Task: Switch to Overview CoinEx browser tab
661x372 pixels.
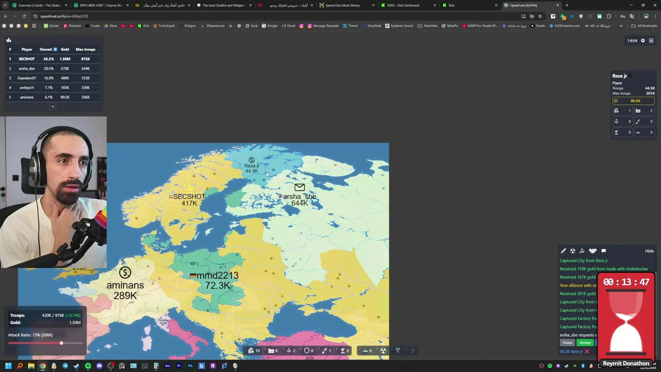Action: pos(39,5)
